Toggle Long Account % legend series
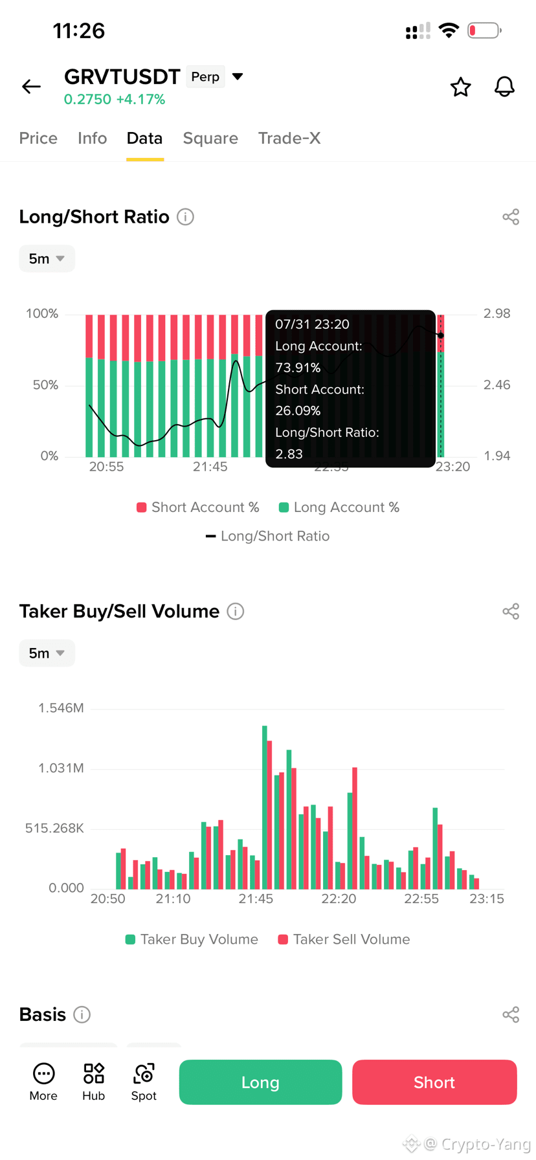The width and height of the screenshot is (536, 1160). pos(339,507)
